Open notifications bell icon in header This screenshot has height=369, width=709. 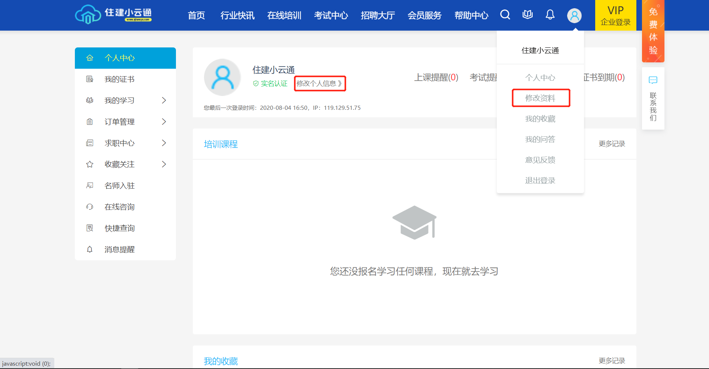point(550,15)
